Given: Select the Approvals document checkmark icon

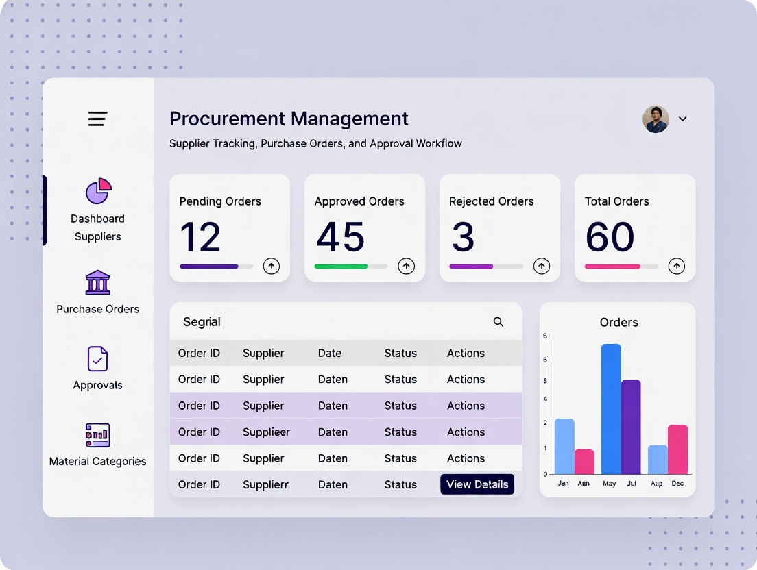Looking at the screenshot, I should coord(97,359).
